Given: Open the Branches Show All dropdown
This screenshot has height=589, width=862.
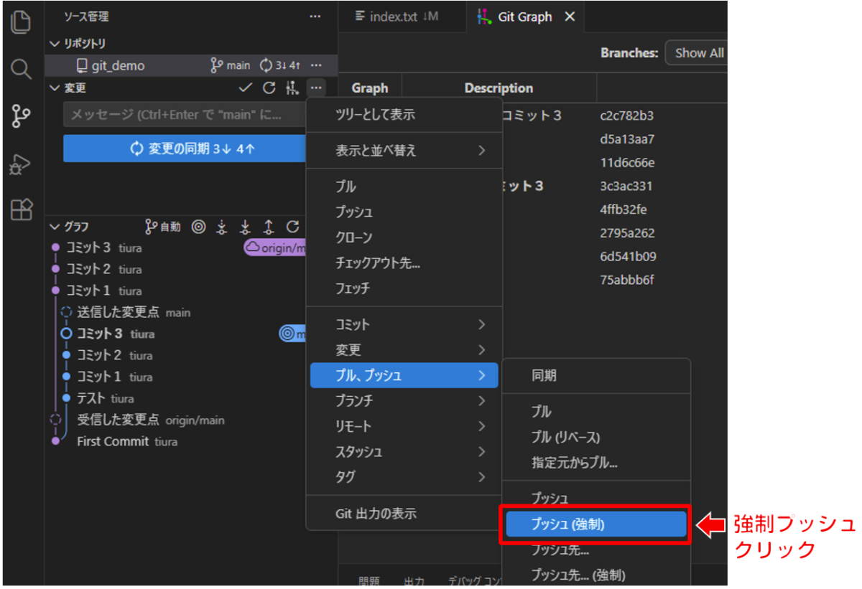Looking at the screenshot, I should (x=697, y=53).
